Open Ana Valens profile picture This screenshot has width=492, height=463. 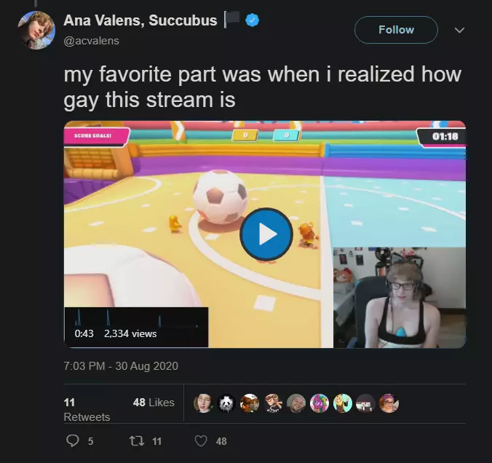coord(36,31)
